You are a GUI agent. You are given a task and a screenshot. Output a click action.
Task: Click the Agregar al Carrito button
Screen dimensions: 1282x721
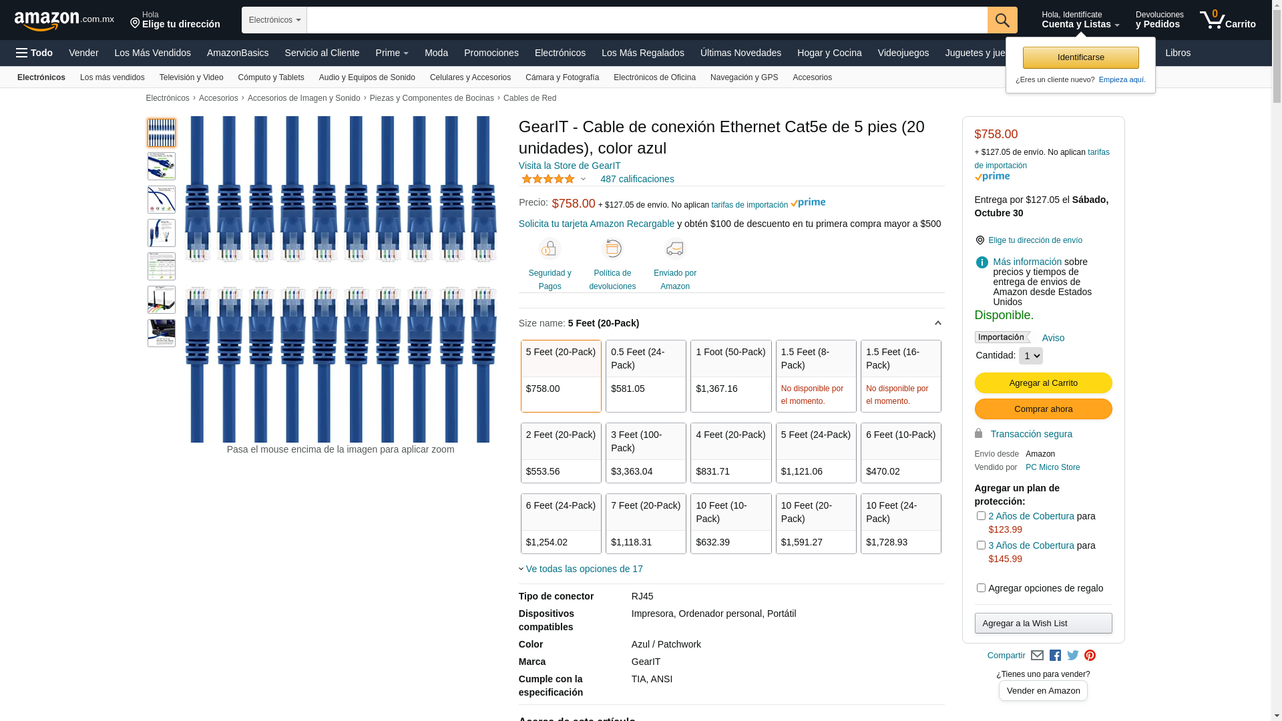pyautogui.click(x=1043, y=383)
